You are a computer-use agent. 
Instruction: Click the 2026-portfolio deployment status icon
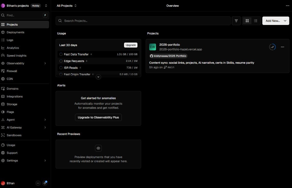[x=272, y=47]
